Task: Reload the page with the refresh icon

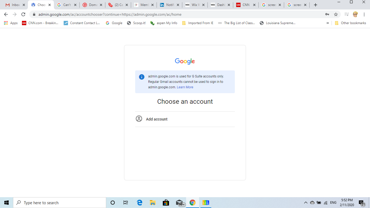Action: [x=23, y=14]
